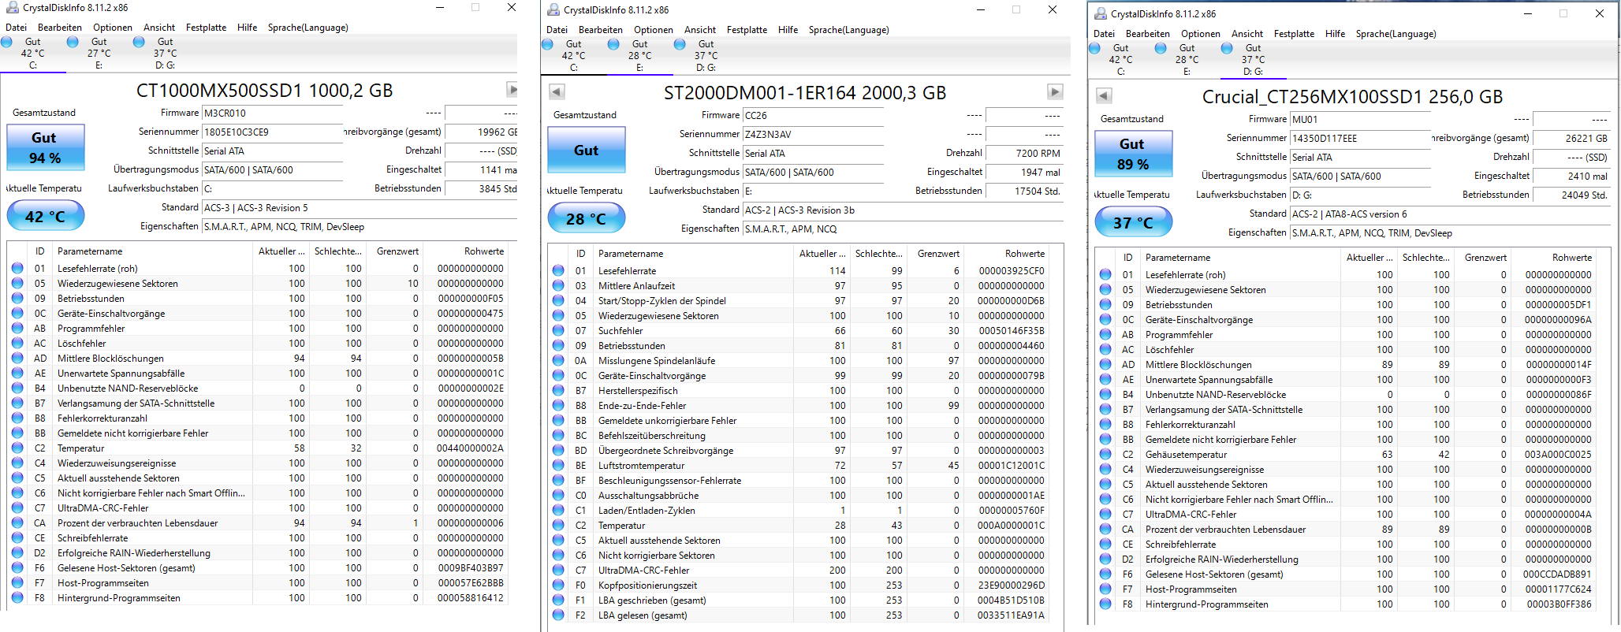Open Hilfe menu in CT1000MX500SSD1 window
1621x632 pixels.
click(x=248, y=28)
